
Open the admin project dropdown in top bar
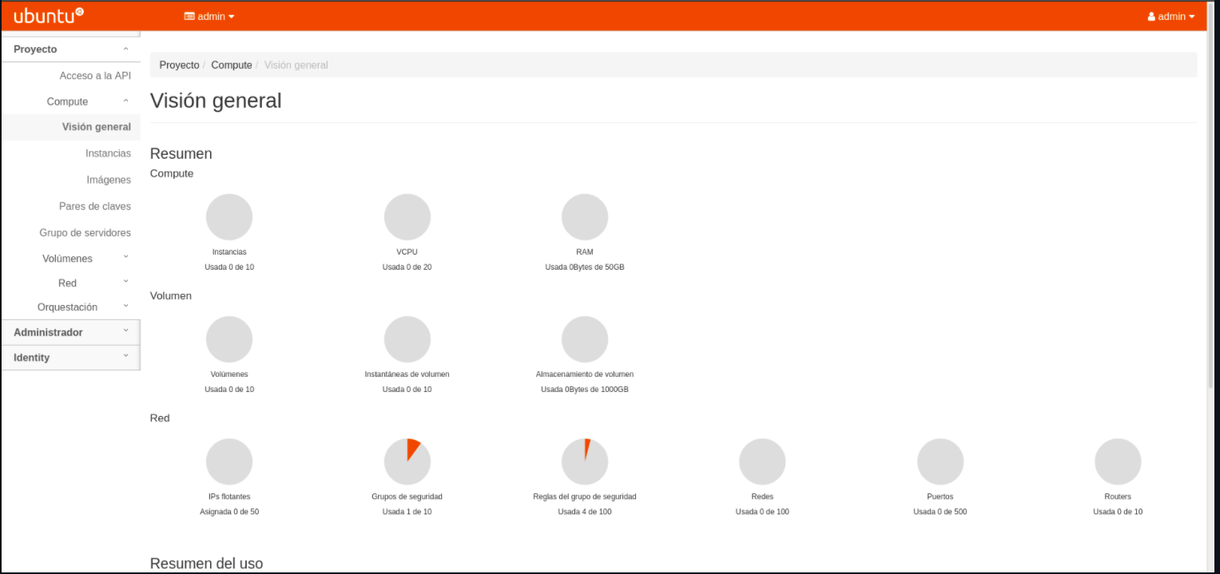coord(209,15)
